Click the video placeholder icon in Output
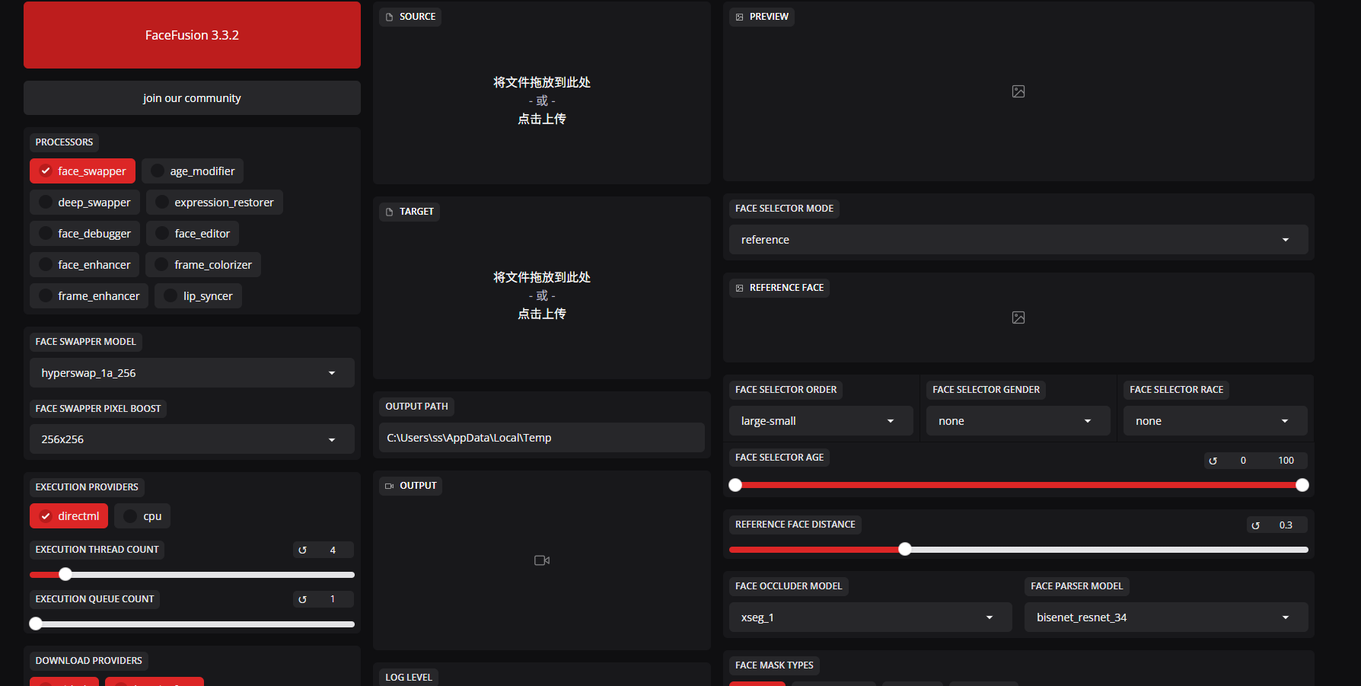This screenshot has width=1361, height=686. 542,560
